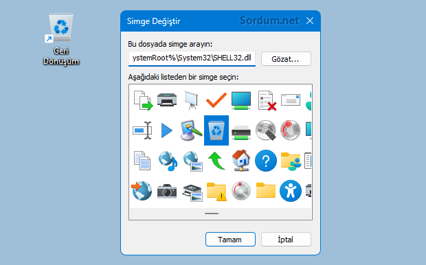Screen dimensions: 426x265
Task: Select the mail envelope icon
Action: point(291,100)
